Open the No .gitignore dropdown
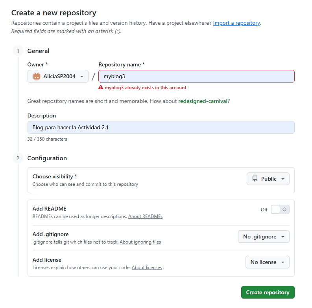Image resolution: width=312 pixels, height=308 pixels. pos(263,236)
